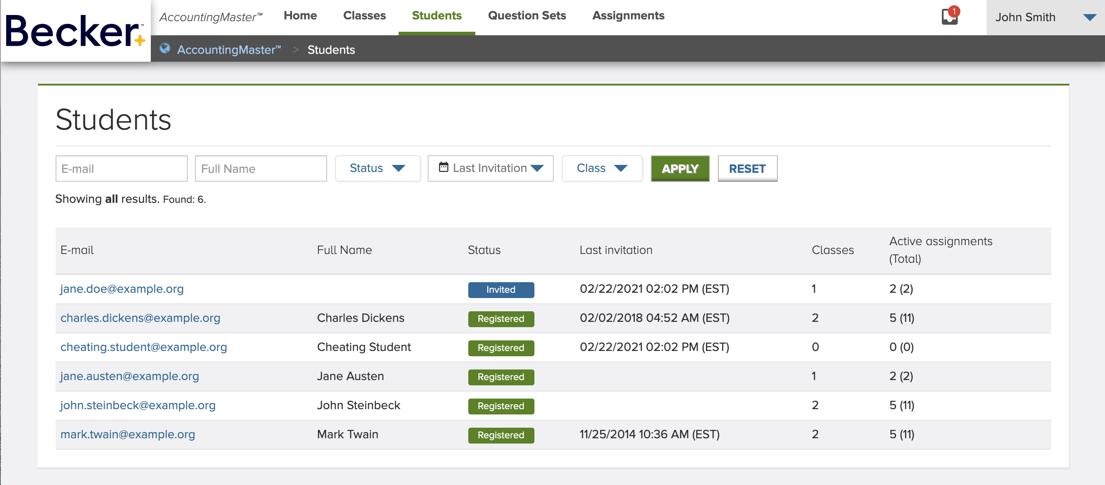This screenshot has width=1105, height=485.
Task: Open mark.twain@example.org student record
Action: 127,434
